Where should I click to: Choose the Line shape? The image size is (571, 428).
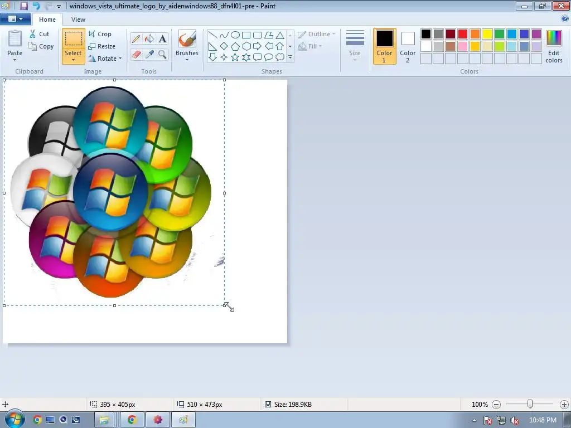pos(212,35)
